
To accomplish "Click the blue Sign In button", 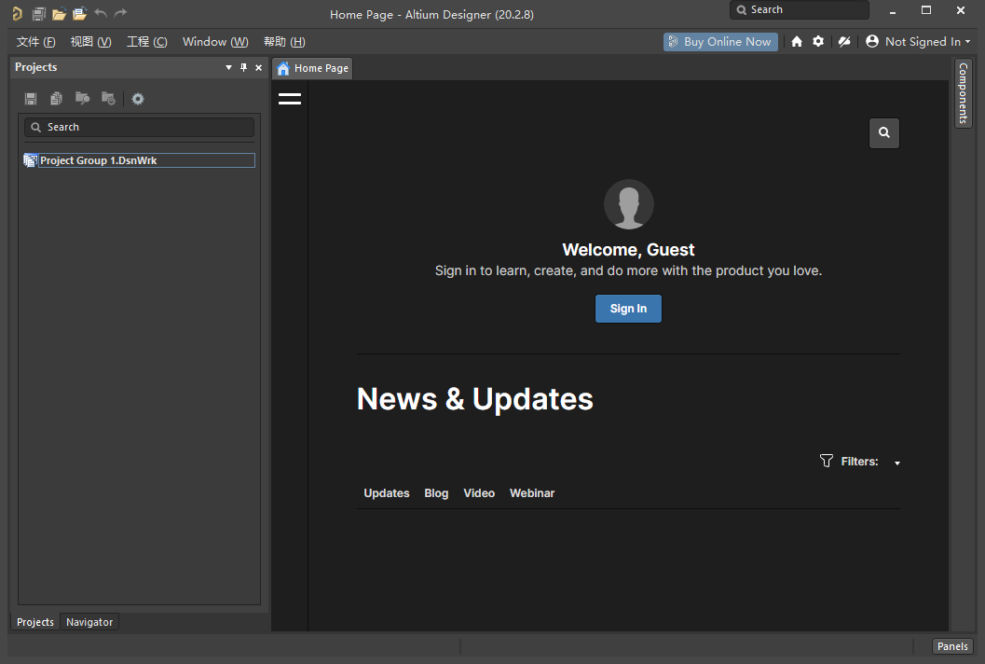I will (x=628, y=309).
